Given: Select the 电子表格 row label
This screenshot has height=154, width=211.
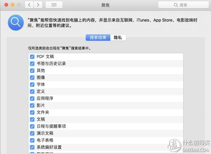Looking at the screenshot, I should [45, 140].
